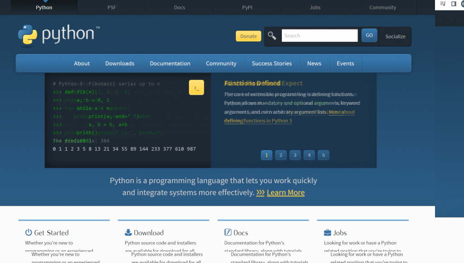Open the Docs top tab

pos(179,7)
